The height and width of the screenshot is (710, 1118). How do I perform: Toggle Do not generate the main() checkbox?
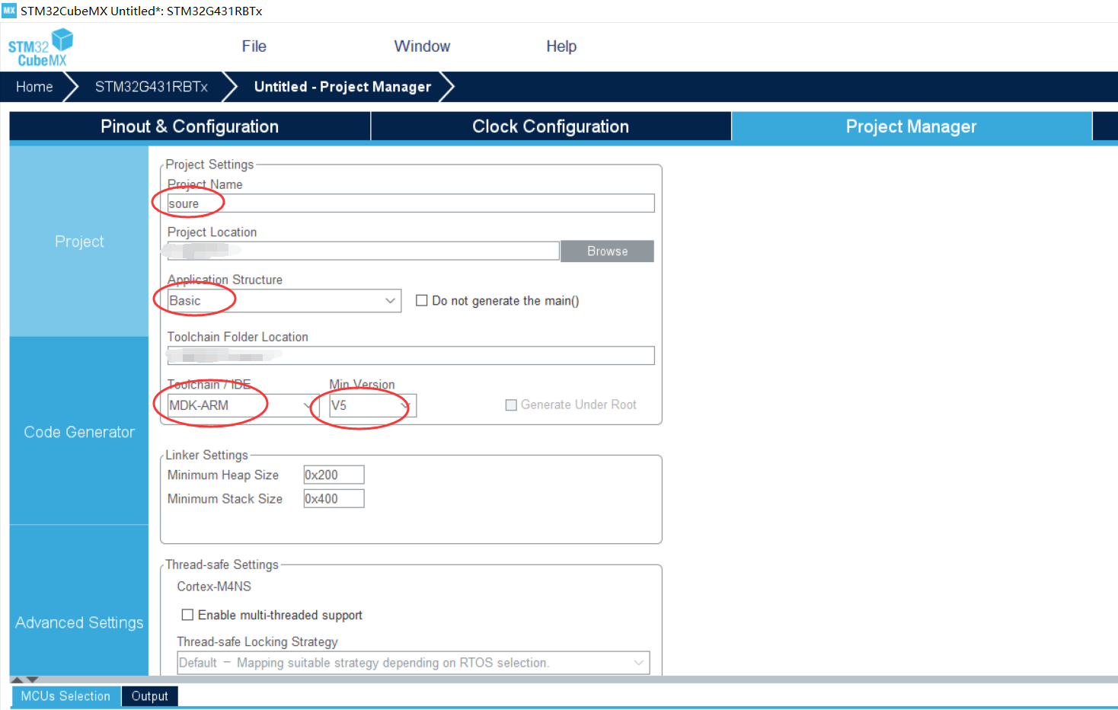click(x=421, y=301)
